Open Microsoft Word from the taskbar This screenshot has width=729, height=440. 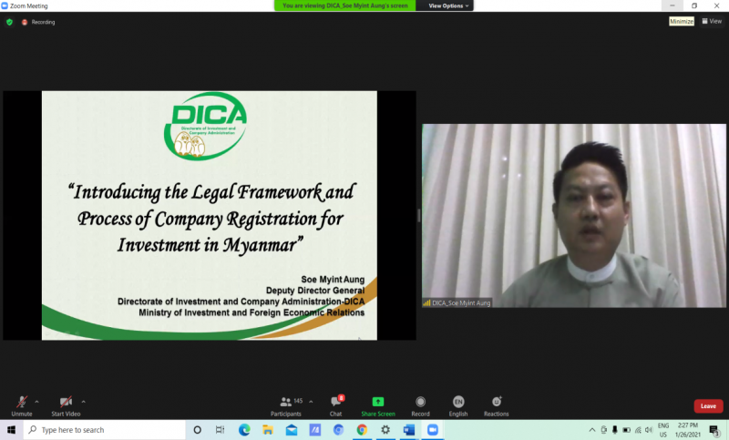409,430
